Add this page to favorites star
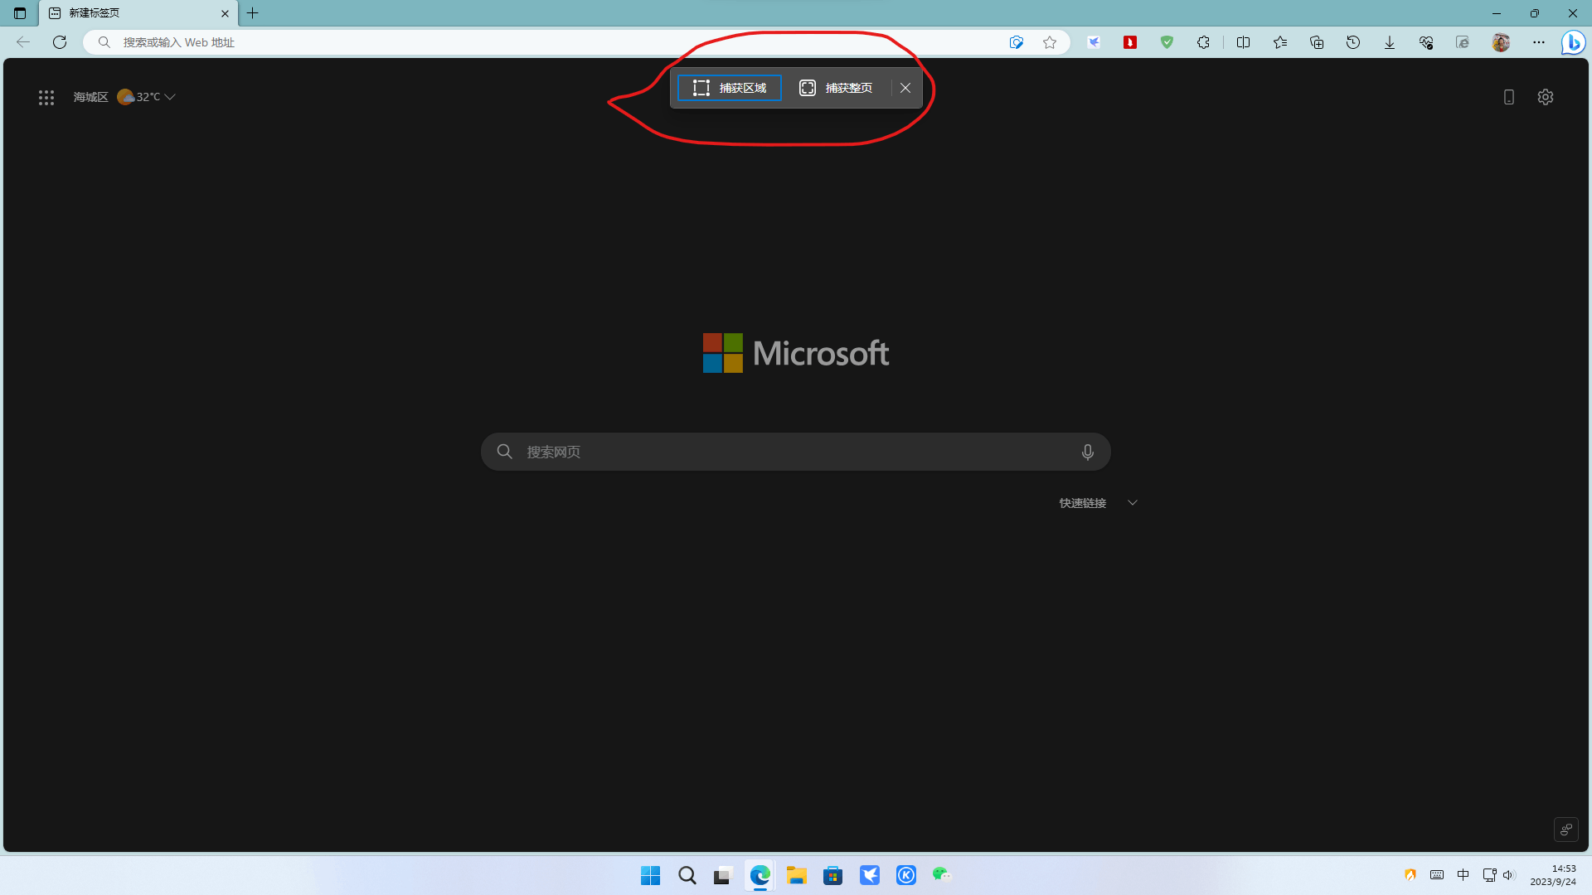Screen dimensions: 1592x895 (x=1050, y=42)
